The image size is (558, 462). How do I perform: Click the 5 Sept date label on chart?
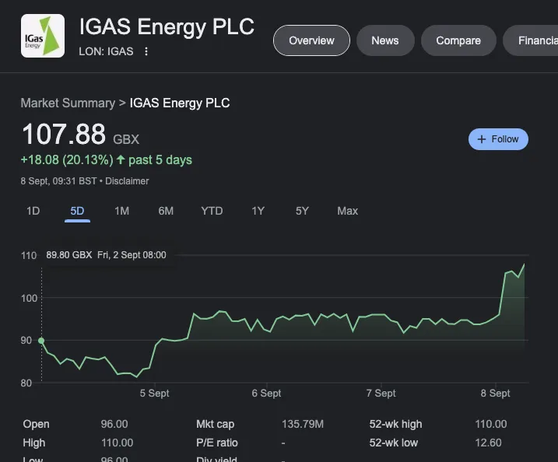pos(154,394)
